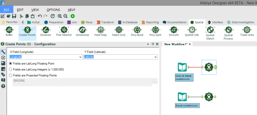The height and width of the screenshot is (115, 257).
Task: Collapse tool palette categories with left arrow
Action: (x=22, y=22)
